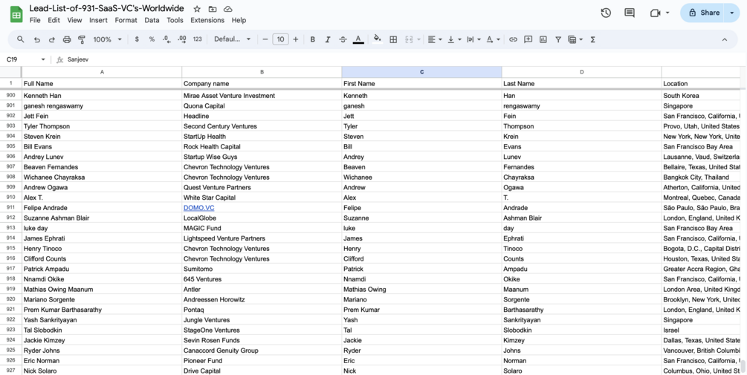This screenshot has width=747, height=375.
Task: Open the font family dropdown Defaul...
Action: [x=233, y=39]
